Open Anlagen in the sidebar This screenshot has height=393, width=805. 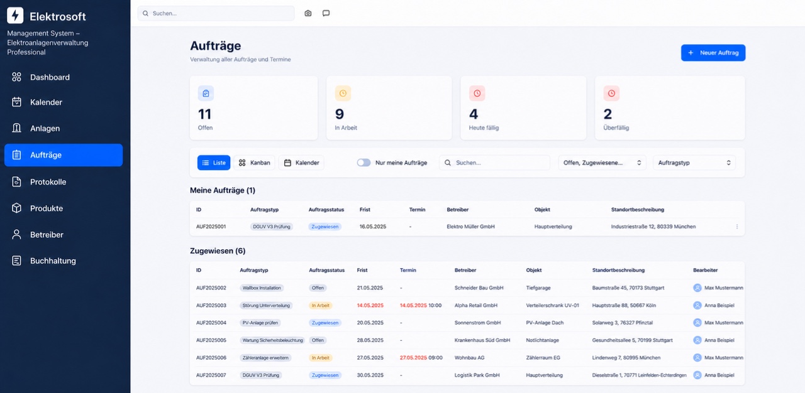(64, 129)
